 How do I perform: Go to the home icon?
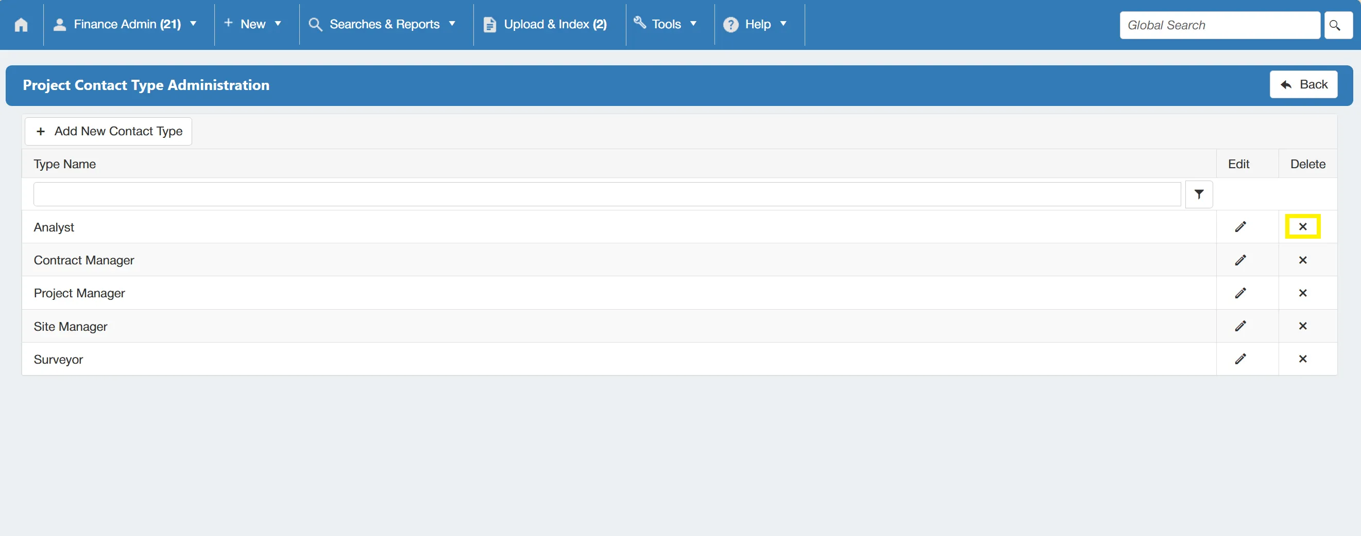pyautogui.click(x=21, y=24)
